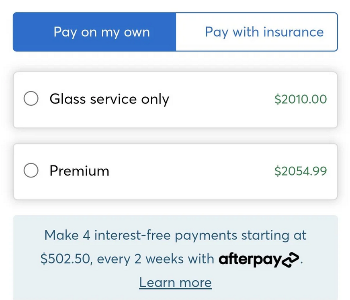Select the Glass service only radio button
The image size is (350, 300).
31,99
